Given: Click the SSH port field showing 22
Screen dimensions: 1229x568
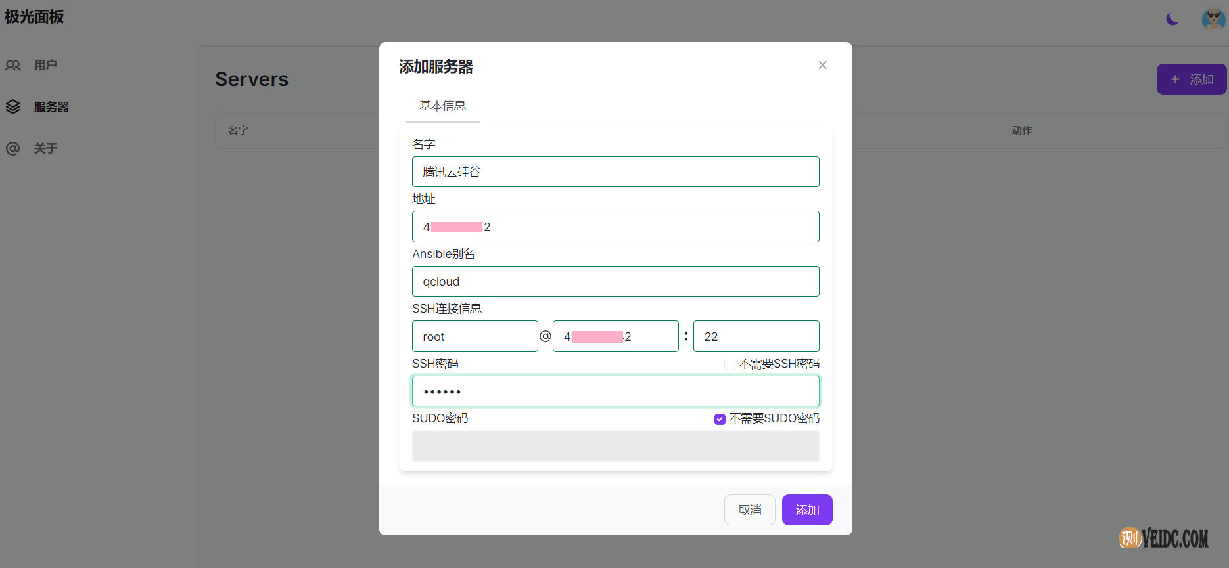Looking at the screenshot, I should pyautogui.click(x=756, y=337).
